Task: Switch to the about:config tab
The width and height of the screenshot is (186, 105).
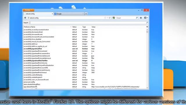Action: 38,14
